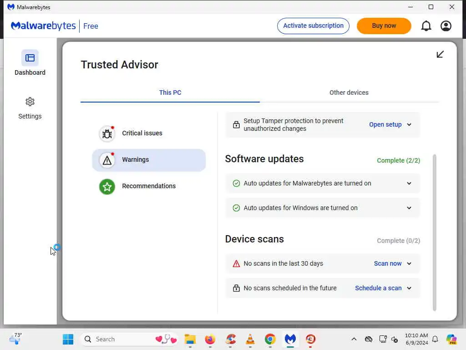Viewport: 466px width, 350px height.
Task: Collapse Trusted Advisor with arrow icon
Action: coord(440,54)
